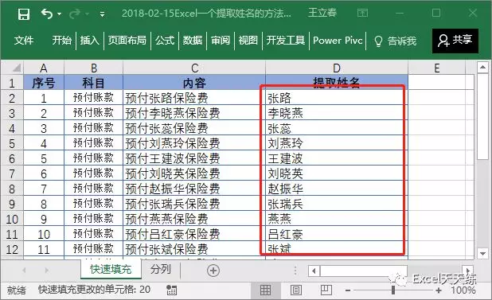Viewport: 492px width, 300px height.
Task: Switch to the 插入 ribbon tab
Action: 90,41
